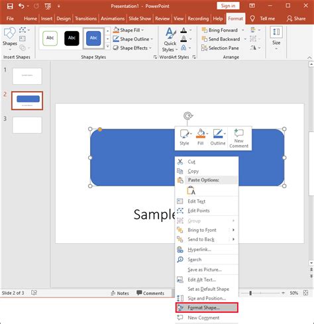Select Edit Points in context menu
The height and width of the screenshot is (324, 314).
point(207,211)
